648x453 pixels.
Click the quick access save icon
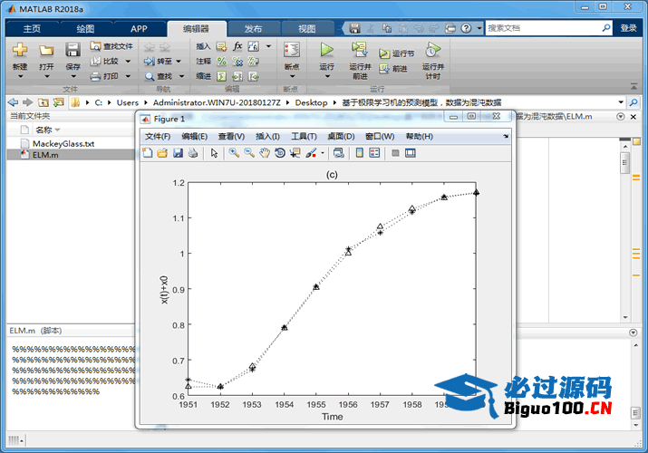pos(354,28)
